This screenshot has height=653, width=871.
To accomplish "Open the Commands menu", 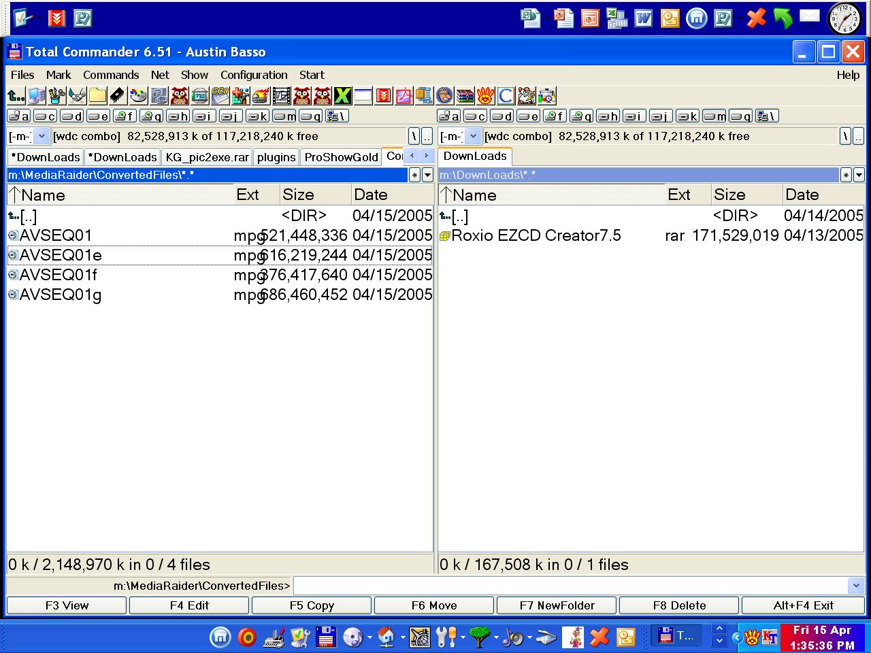I will click(x=111, y=75).
